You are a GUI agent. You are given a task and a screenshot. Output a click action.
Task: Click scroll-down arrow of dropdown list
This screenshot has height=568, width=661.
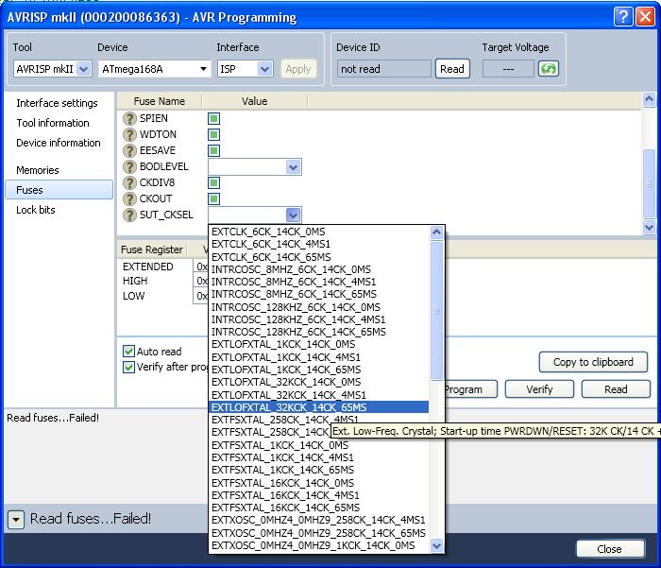pos(436,545)
